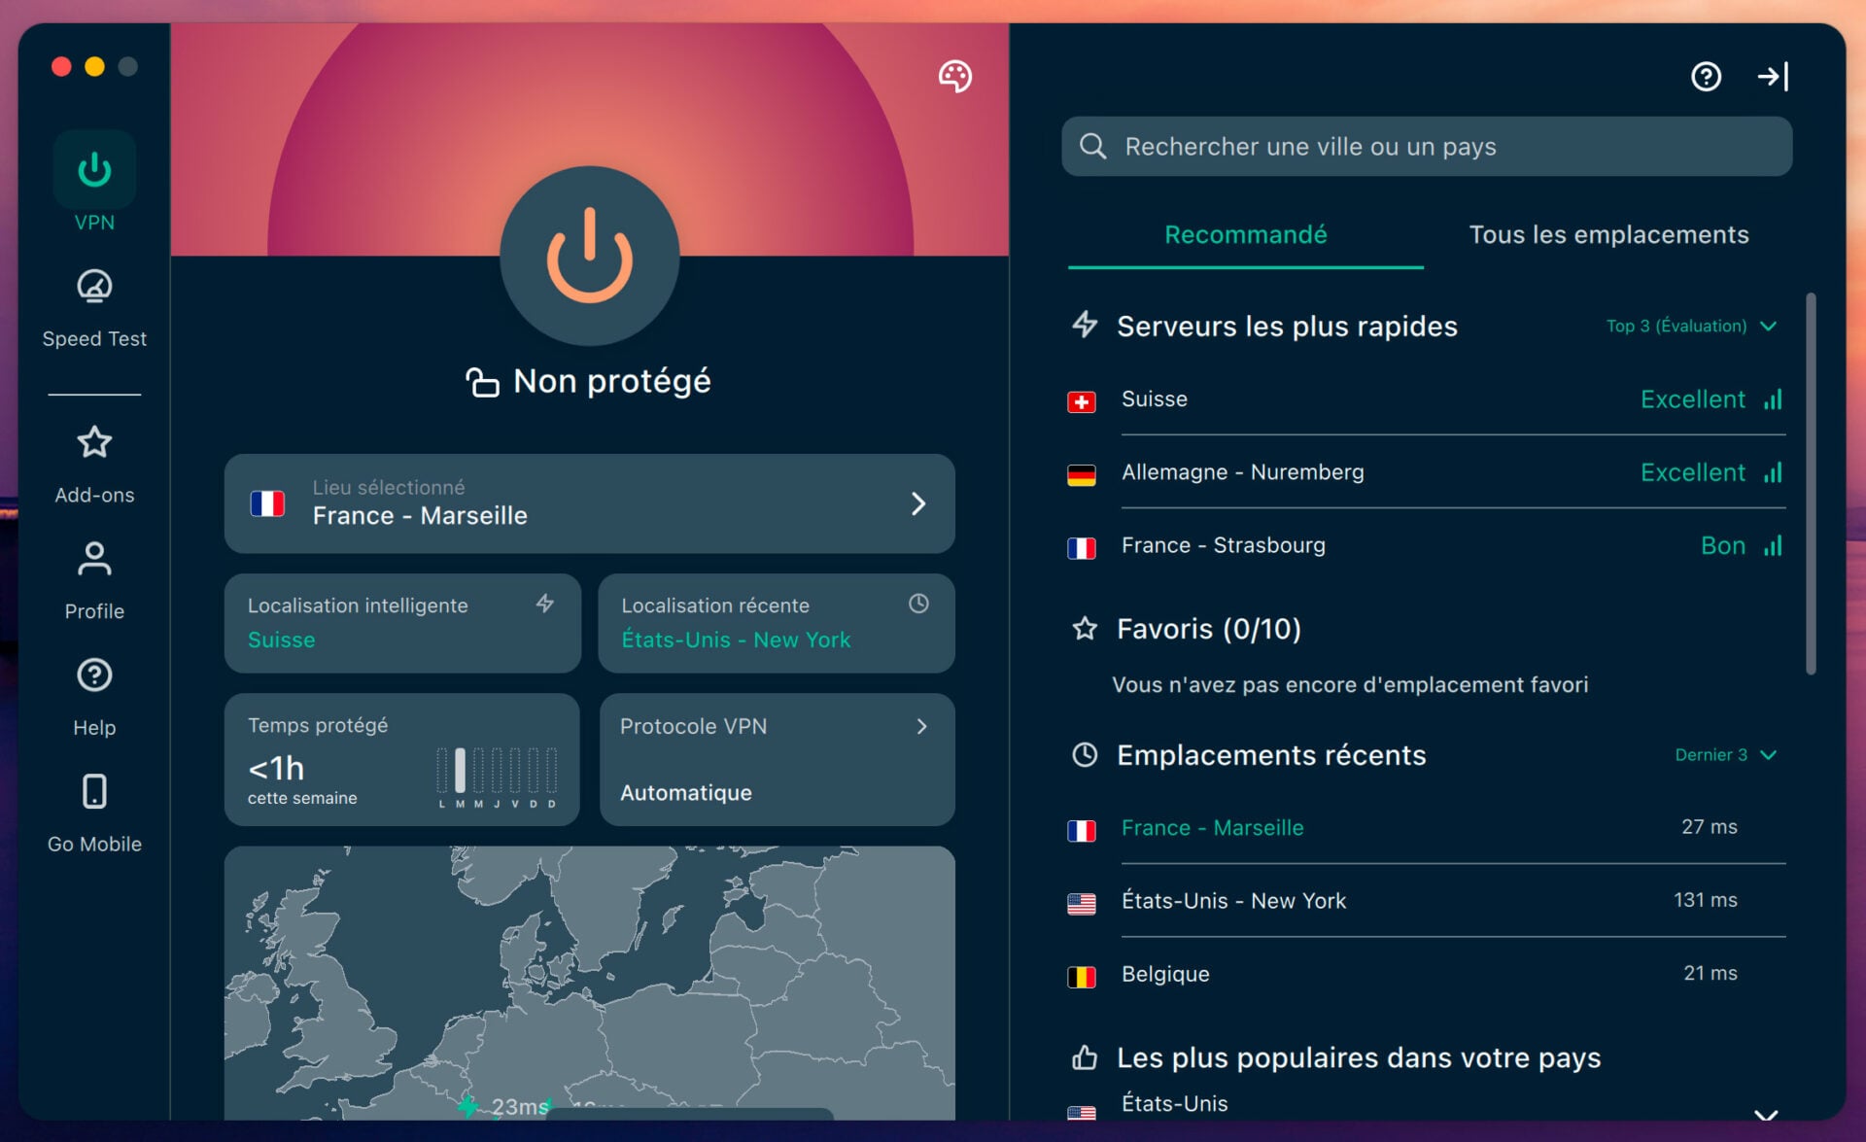Image resolution: width=1866 pixels, height=1142 pixels.
Task: Click the question mark help icon top right
Action: point(1706,77)
